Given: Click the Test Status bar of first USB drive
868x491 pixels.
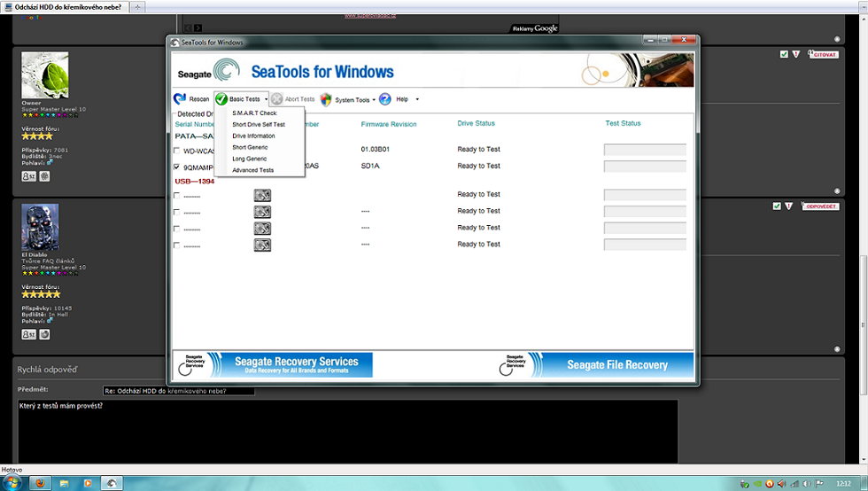Looking at the screenshot, I should tap(645, 194).
